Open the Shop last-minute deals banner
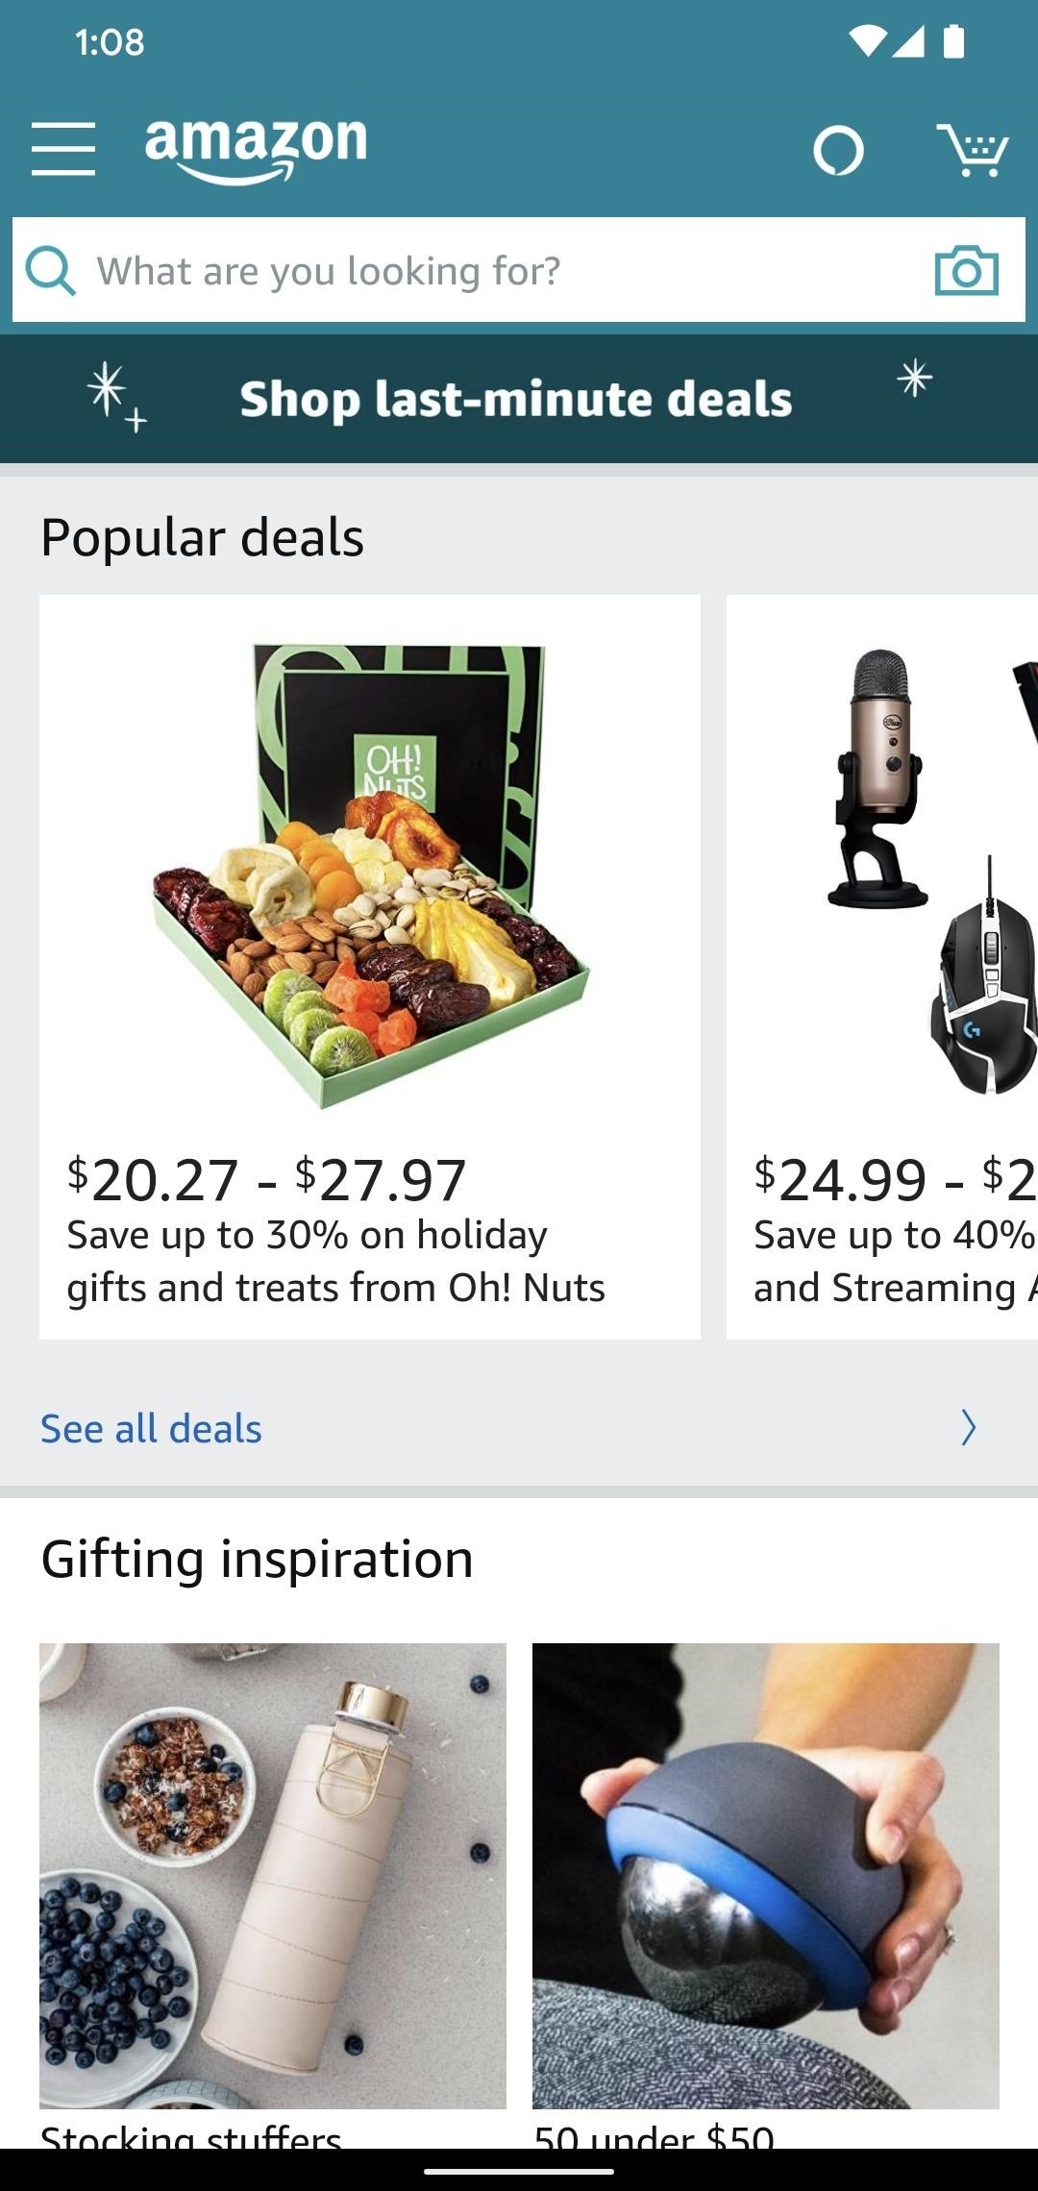The image size is (1038, 2191). tap(517, 399)
